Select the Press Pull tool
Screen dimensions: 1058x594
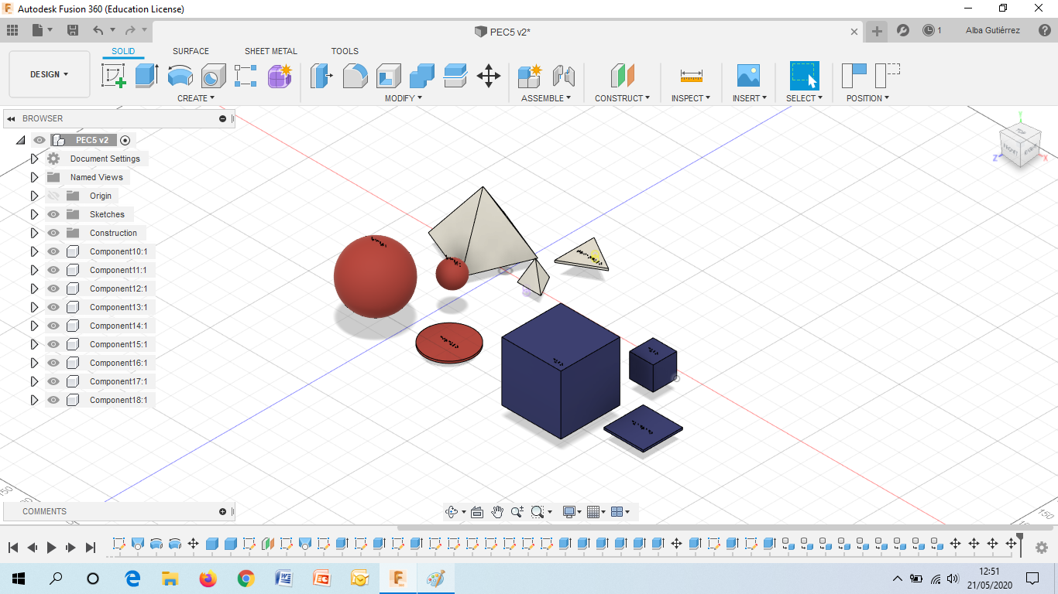tap(321, 76)
